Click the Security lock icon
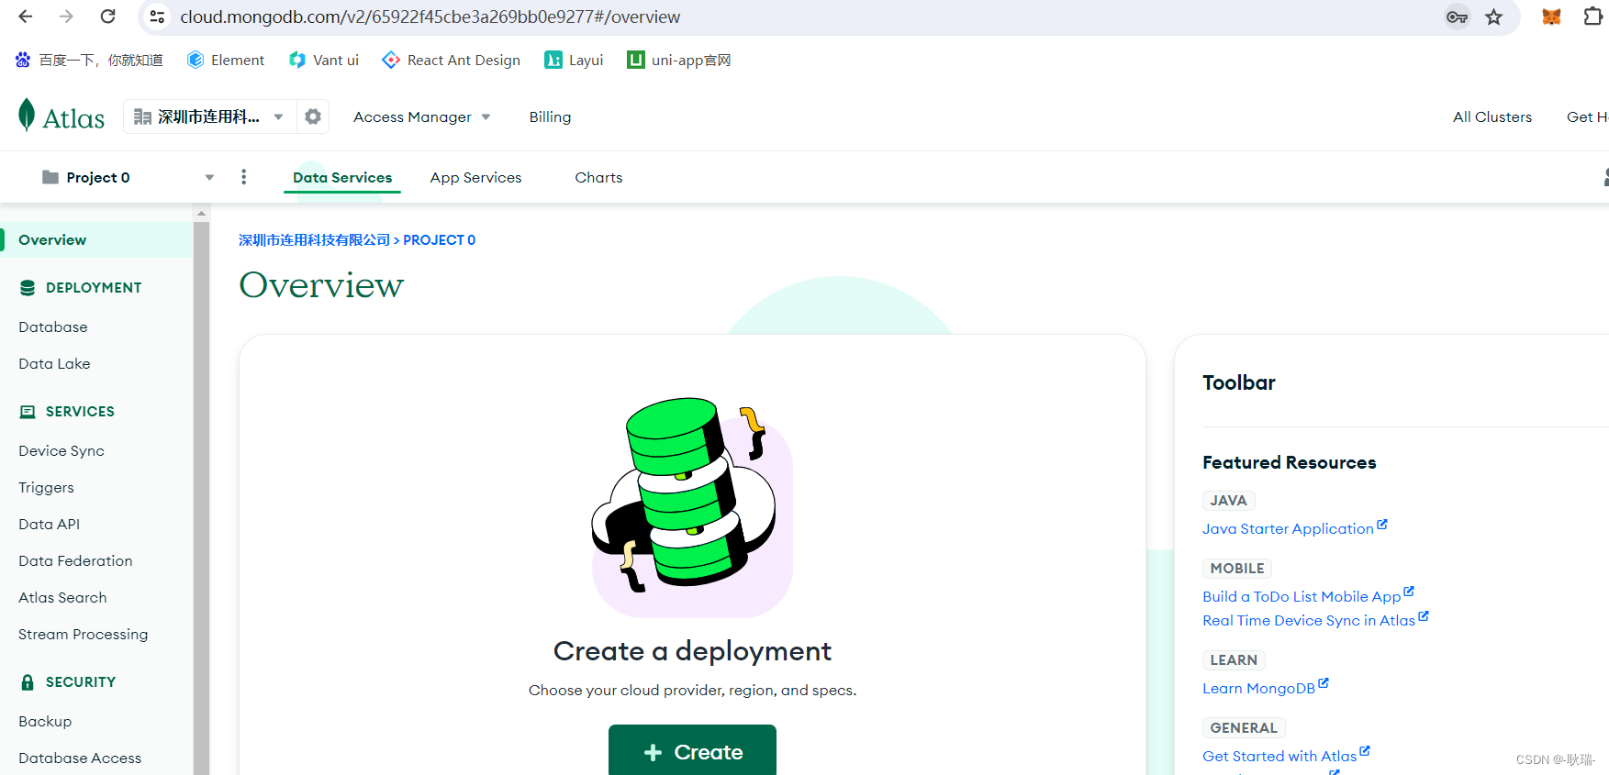The width and height of the screenshot is (1609, 775). (x=28, y=681)
